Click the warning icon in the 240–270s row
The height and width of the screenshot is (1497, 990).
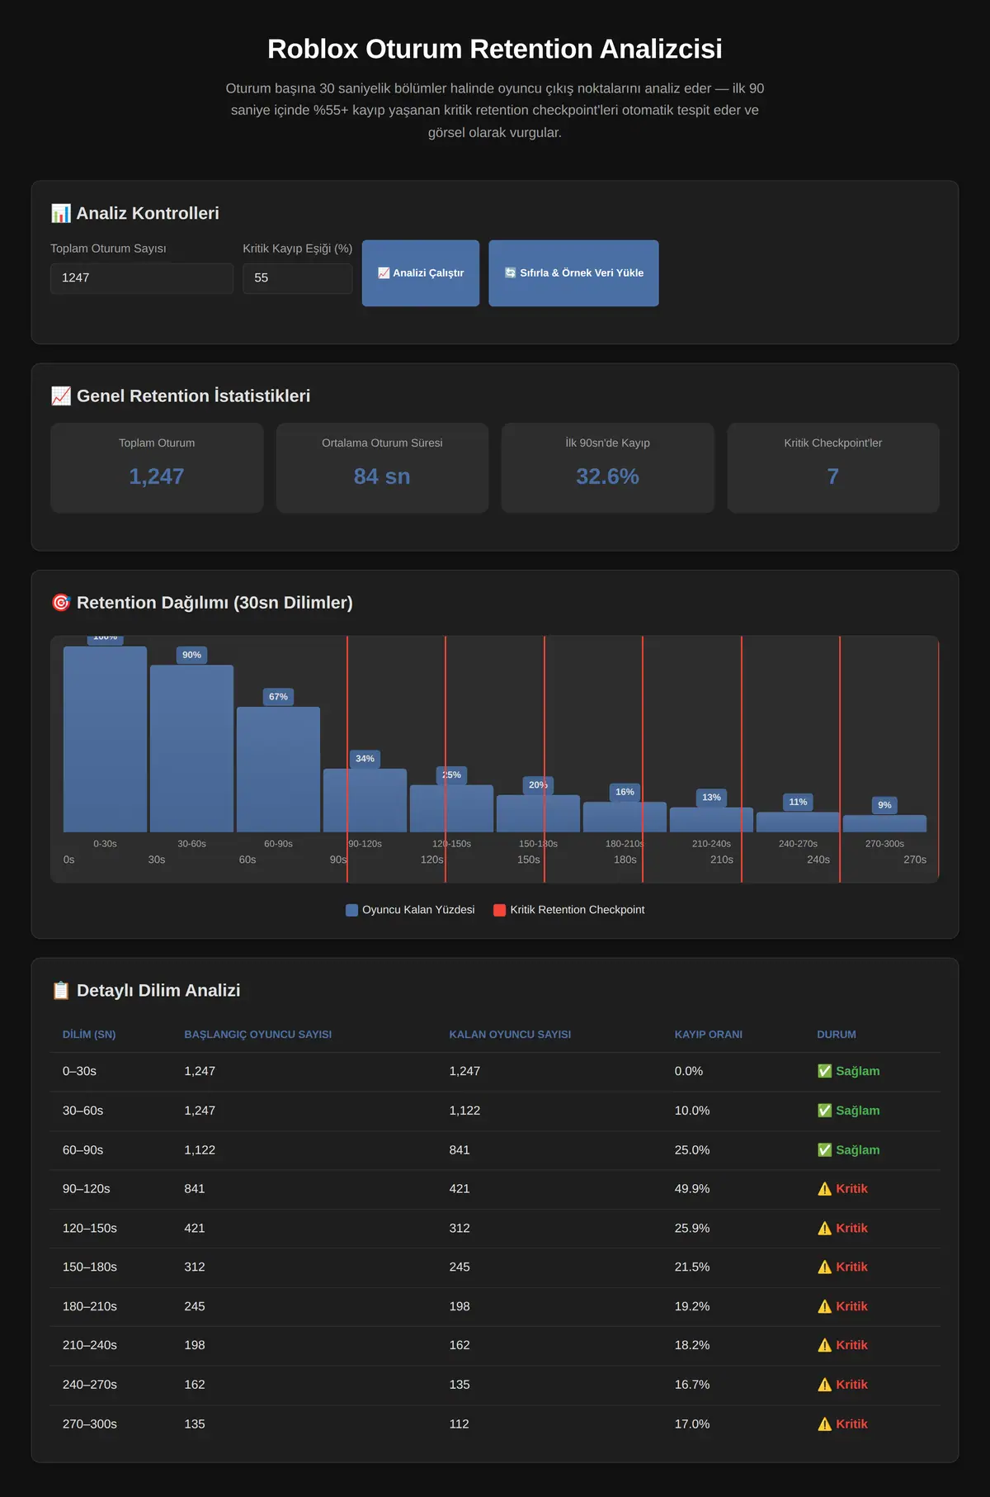[824, 1385]
